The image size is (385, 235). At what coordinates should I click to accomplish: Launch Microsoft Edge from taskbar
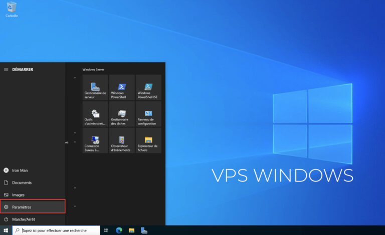(119, 230)
